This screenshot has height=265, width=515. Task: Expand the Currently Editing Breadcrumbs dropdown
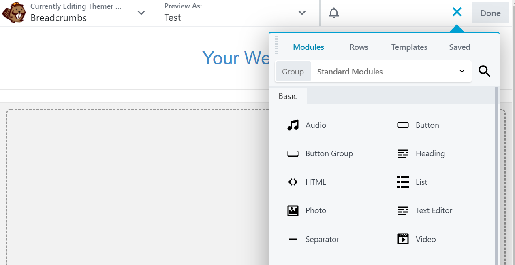coord(141,13)
